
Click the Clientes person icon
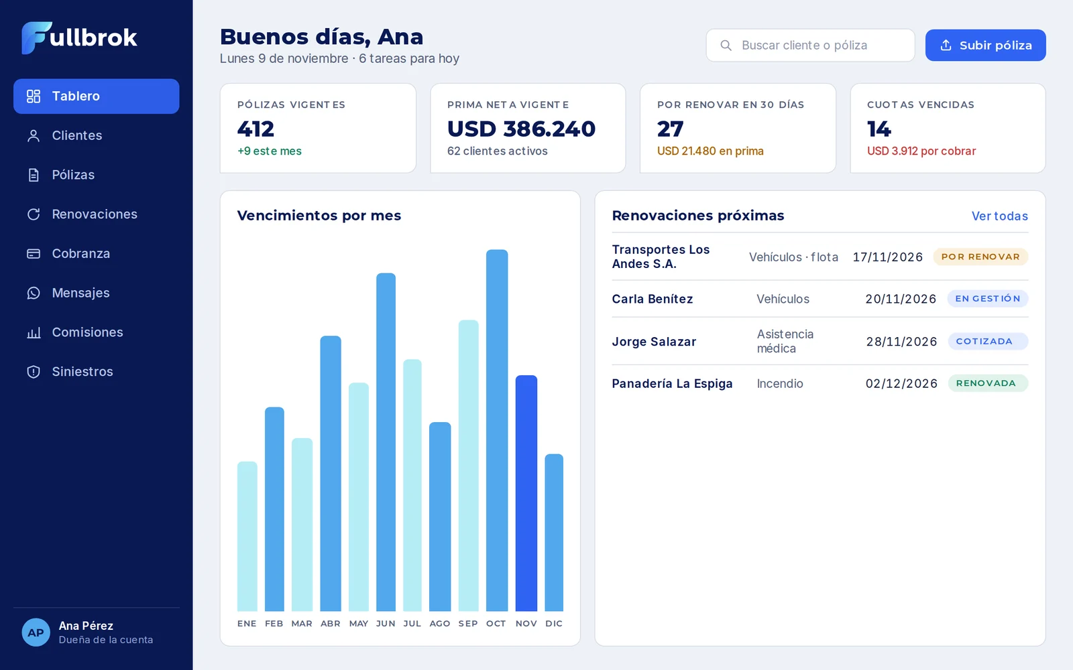tap(34, 136)
